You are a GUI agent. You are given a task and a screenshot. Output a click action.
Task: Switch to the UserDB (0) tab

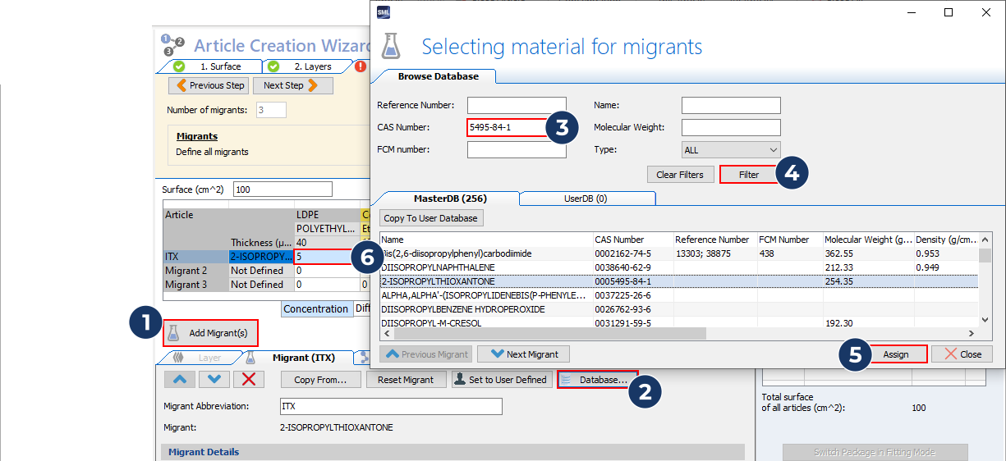pyautogui.click(x=587, y=199)
